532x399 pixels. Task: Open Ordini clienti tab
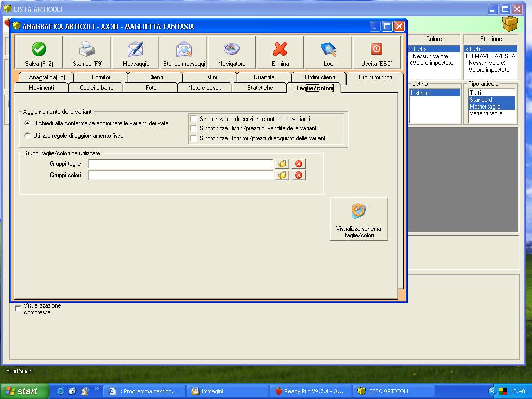tap(320, 77)
